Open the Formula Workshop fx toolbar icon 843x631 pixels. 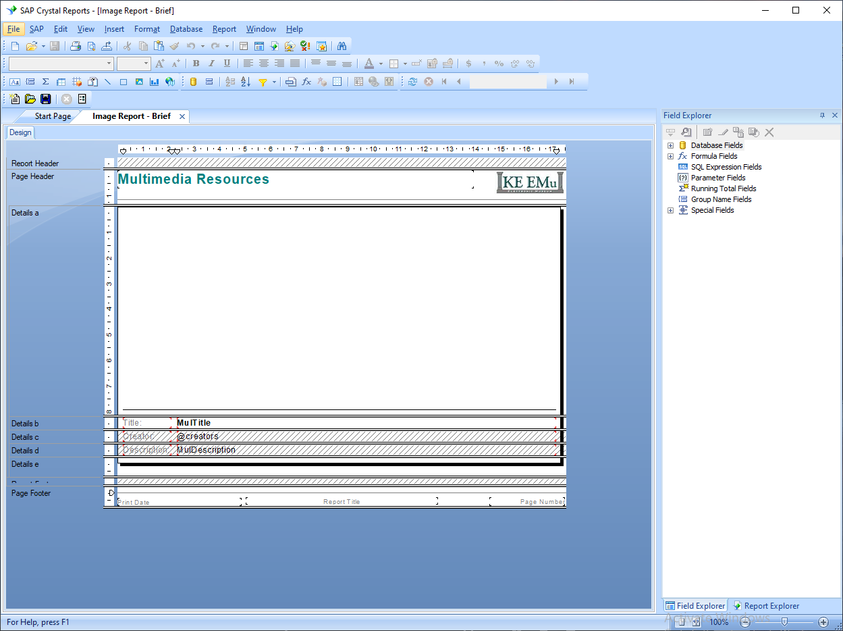(x=306, y=82)
